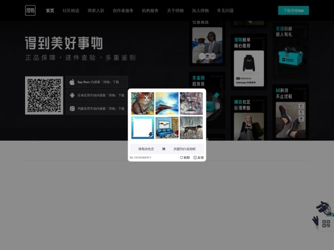Select the cat painting in the captcha
The image size is (334, 250).
tap(143, 103)
